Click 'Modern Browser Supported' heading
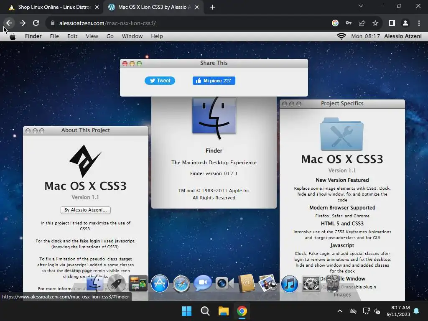The image size is (428, 321). tap(342, 208)
